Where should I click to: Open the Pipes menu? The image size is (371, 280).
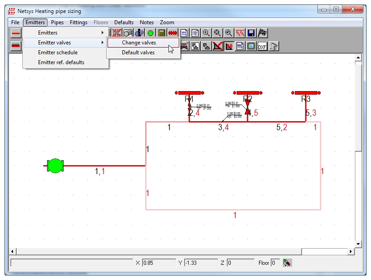[57, 22]
